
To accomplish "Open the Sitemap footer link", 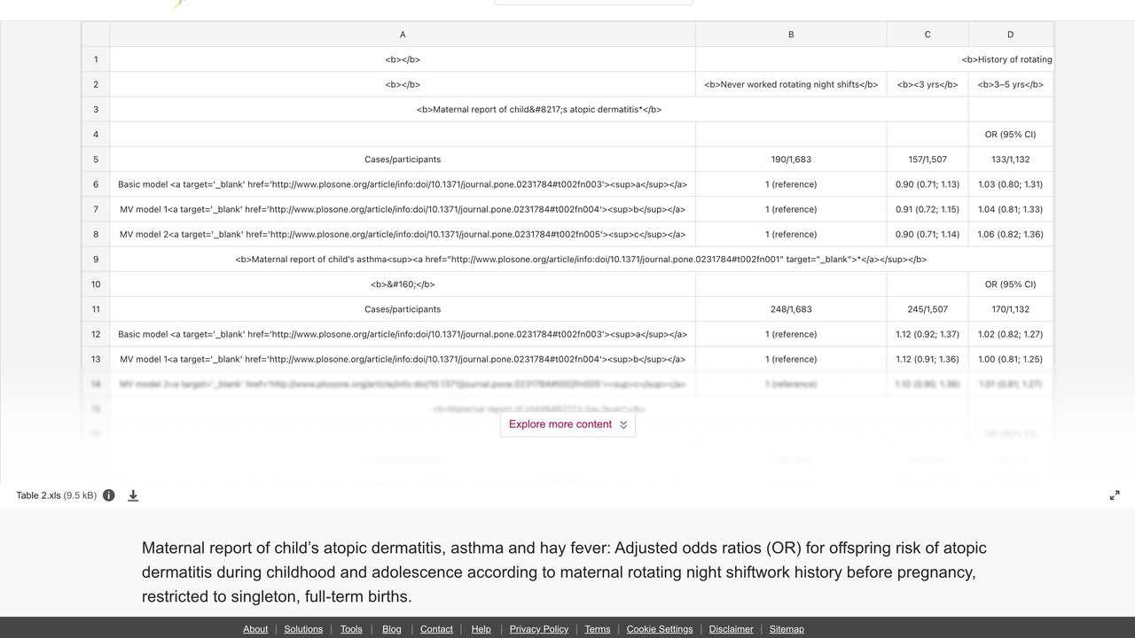I will tap(787, 629).
